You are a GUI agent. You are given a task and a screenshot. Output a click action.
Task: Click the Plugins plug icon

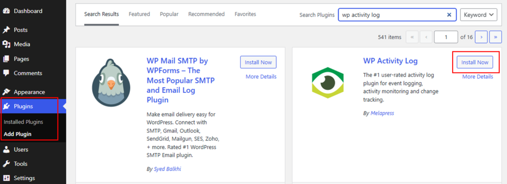click(6, 107)
